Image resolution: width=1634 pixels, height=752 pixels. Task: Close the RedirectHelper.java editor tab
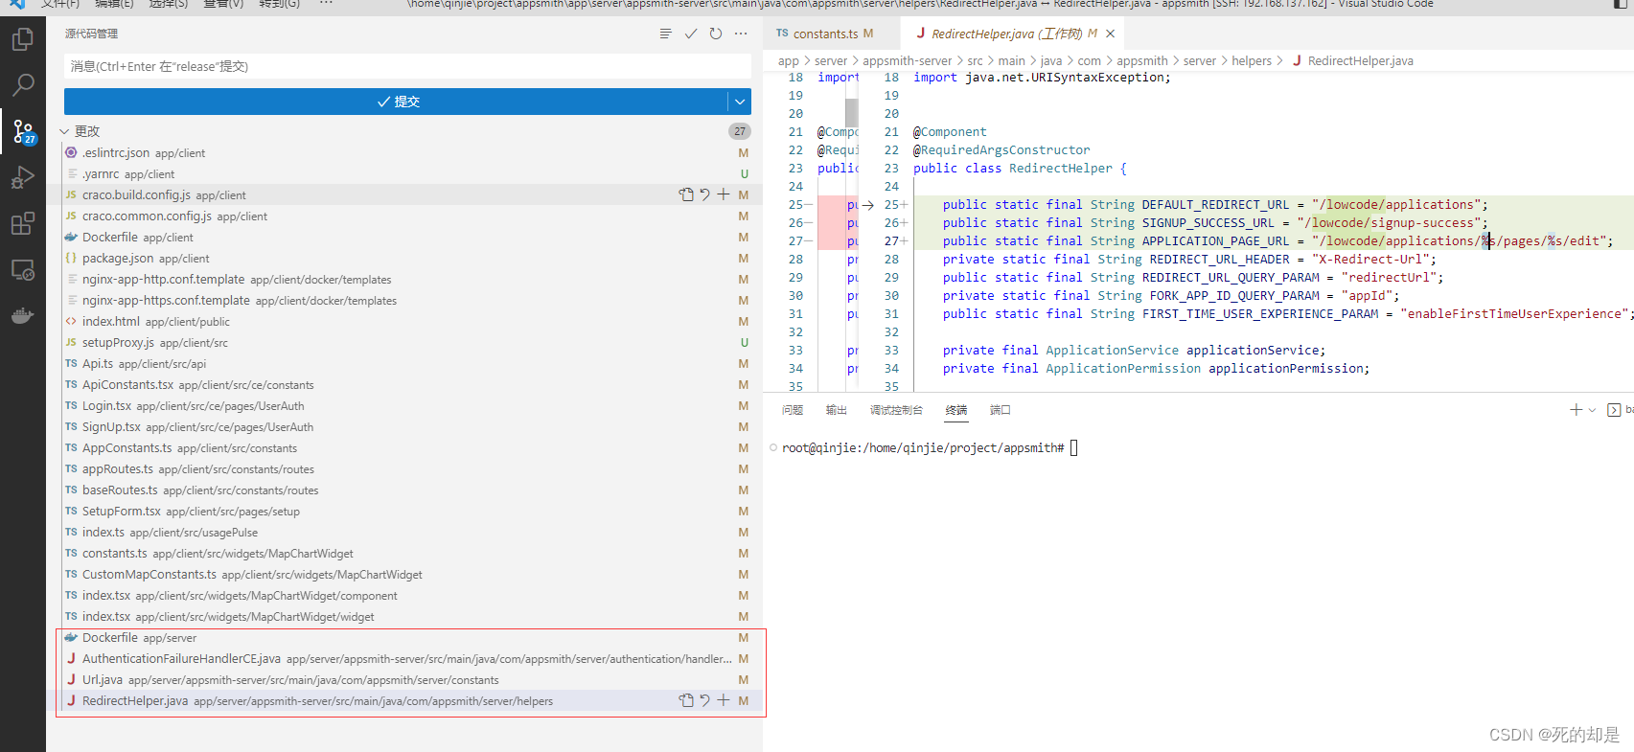(1111, 34)
